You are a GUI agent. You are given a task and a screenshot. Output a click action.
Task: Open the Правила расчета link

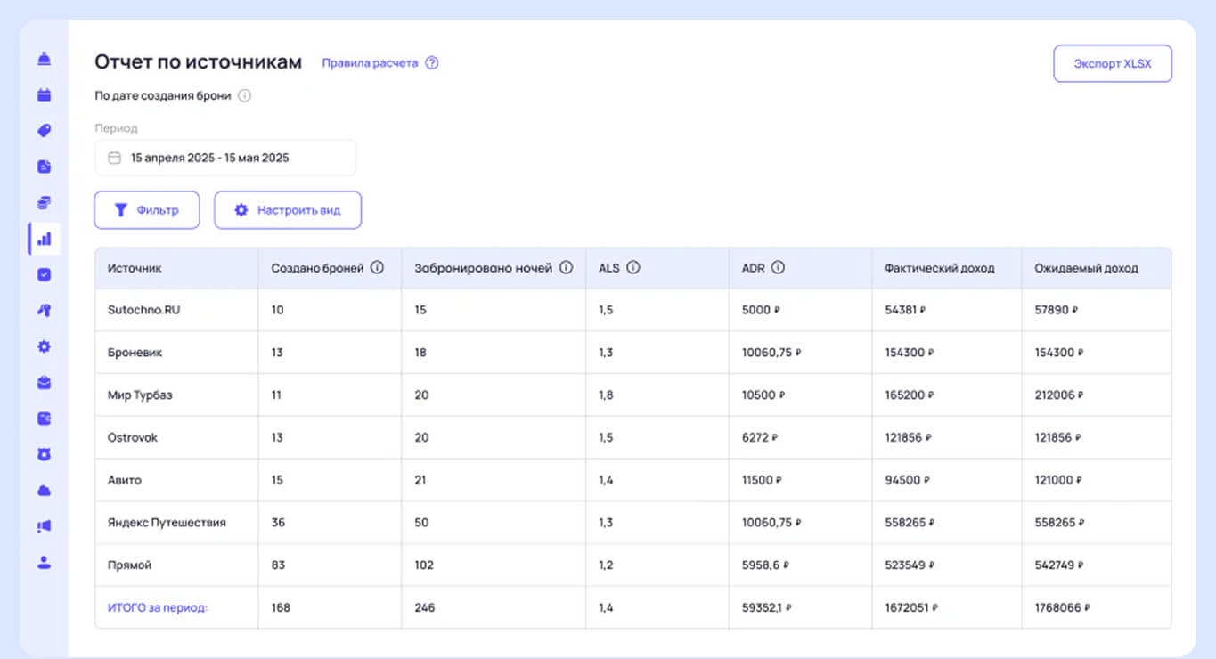370,63
